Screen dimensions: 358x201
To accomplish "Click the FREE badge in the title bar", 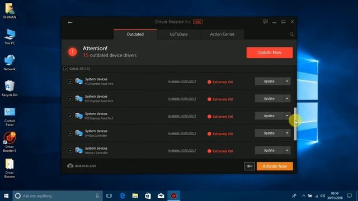I will [197, 22].
